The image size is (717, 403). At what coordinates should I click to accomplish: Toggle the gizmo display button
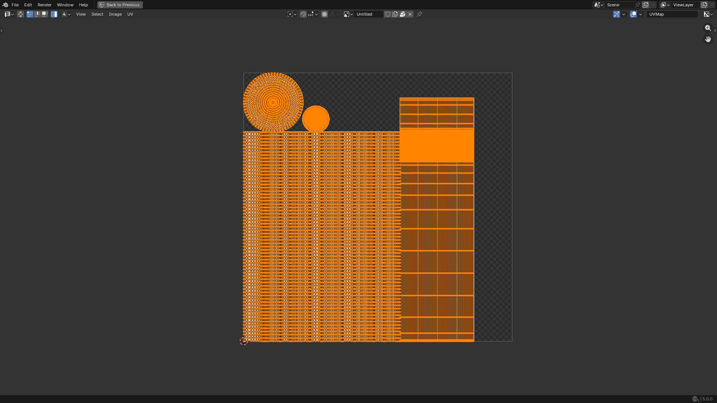point(617,14)
